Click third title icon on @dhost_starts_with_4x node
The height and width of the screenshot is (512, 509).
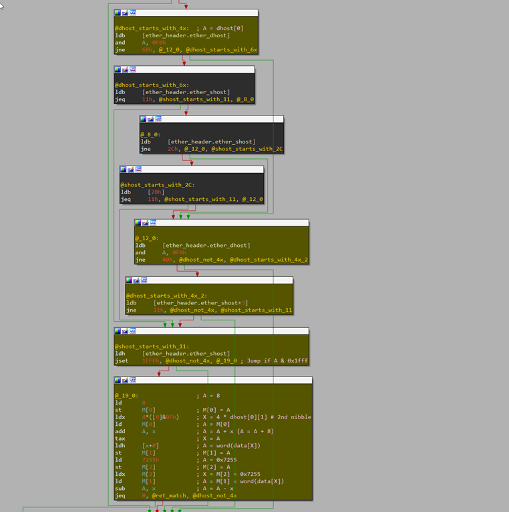[x=133, y=13]
